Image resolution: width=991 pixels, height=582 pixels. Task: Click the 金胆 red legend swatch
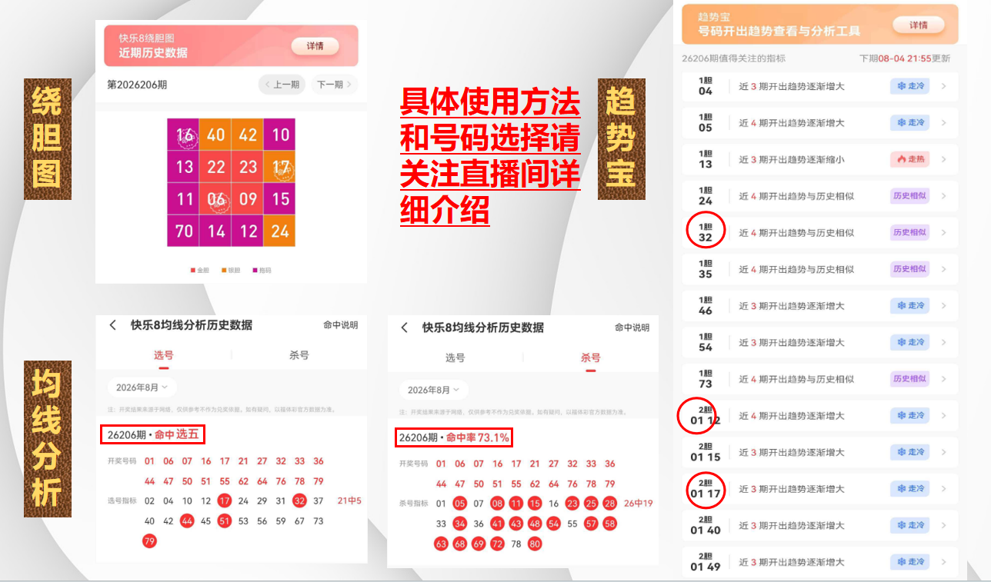point(193,271)
